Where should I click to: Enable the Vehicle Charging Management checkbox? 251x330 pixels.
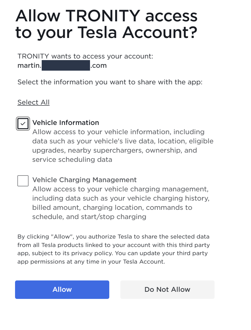click(x=23, y=181)
